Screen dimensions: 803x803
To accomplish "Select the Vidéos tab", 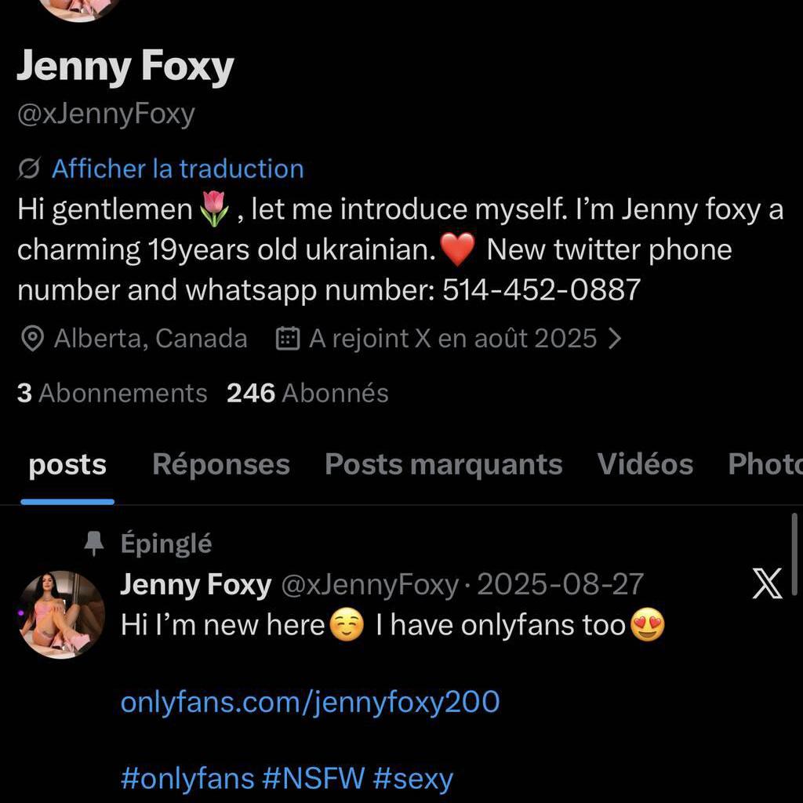I will click(x=645, y=464).
